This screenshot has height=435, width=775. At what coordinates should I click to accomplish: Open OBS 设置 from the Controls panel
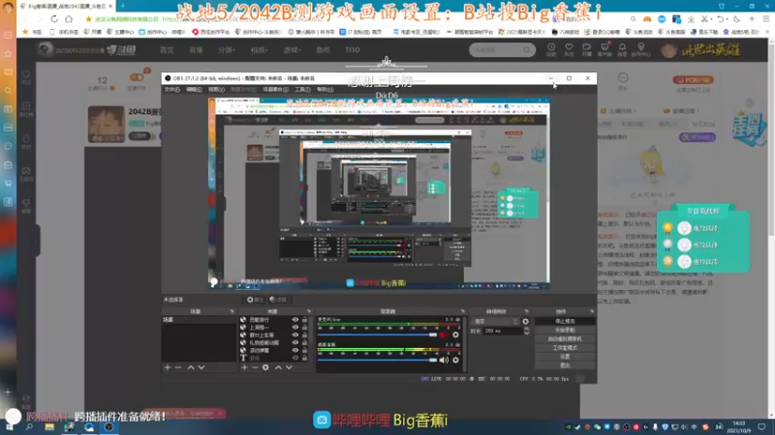pyautogui.click(x=565, y=357)
